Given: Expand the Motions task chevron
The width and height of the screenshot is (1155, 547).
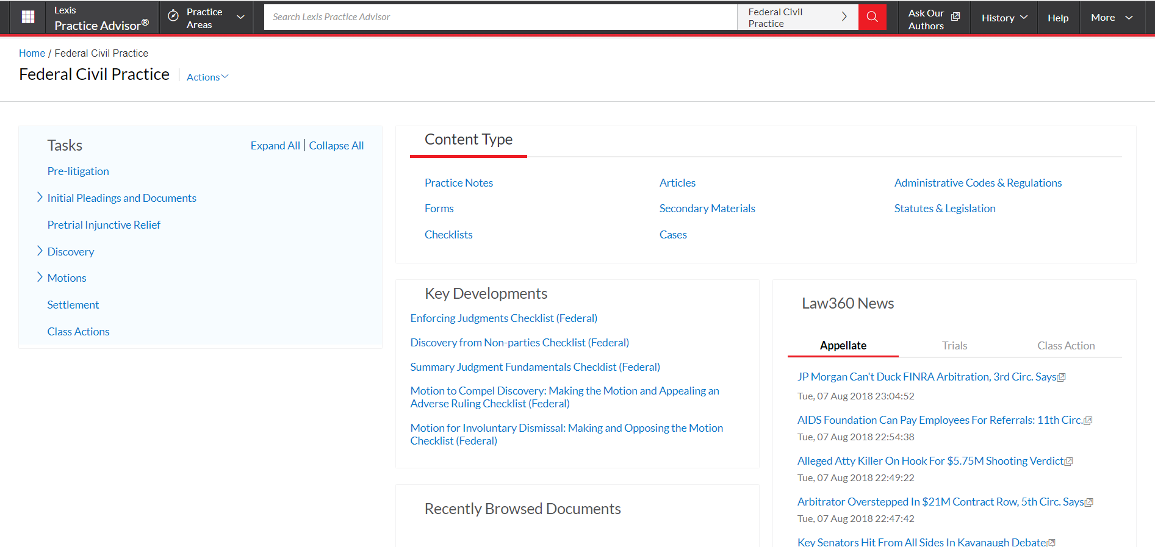Looking at the screenshot, I should [x=40, y=277].
